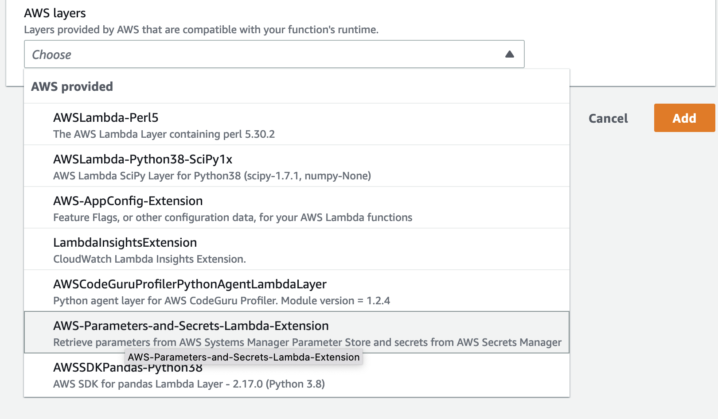718x419 pixels.
Task: Click the orange Add button
Action: click(684, 118)
